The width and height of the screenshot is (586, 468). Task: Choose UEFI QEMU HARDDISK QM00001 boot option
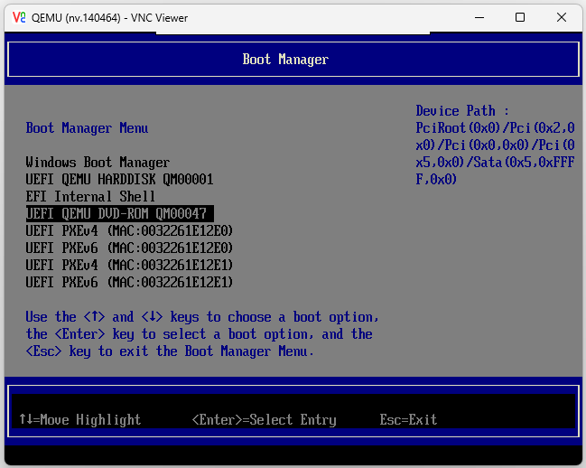(119, 180)
